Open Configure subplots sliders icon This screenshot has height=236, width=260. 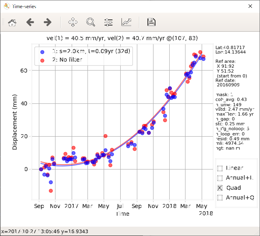109,22
